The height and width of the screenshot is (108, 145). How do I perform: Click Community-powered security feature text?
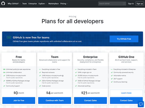click(x=123, y=72)
